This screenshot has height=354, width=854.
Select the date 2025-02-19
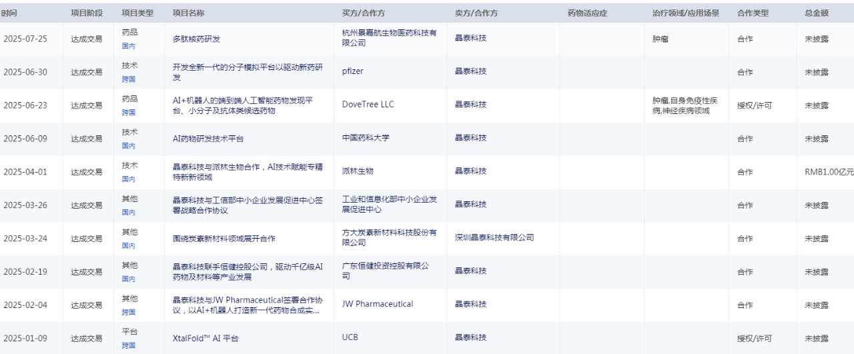pyautogui.click(x=25, y=272)
